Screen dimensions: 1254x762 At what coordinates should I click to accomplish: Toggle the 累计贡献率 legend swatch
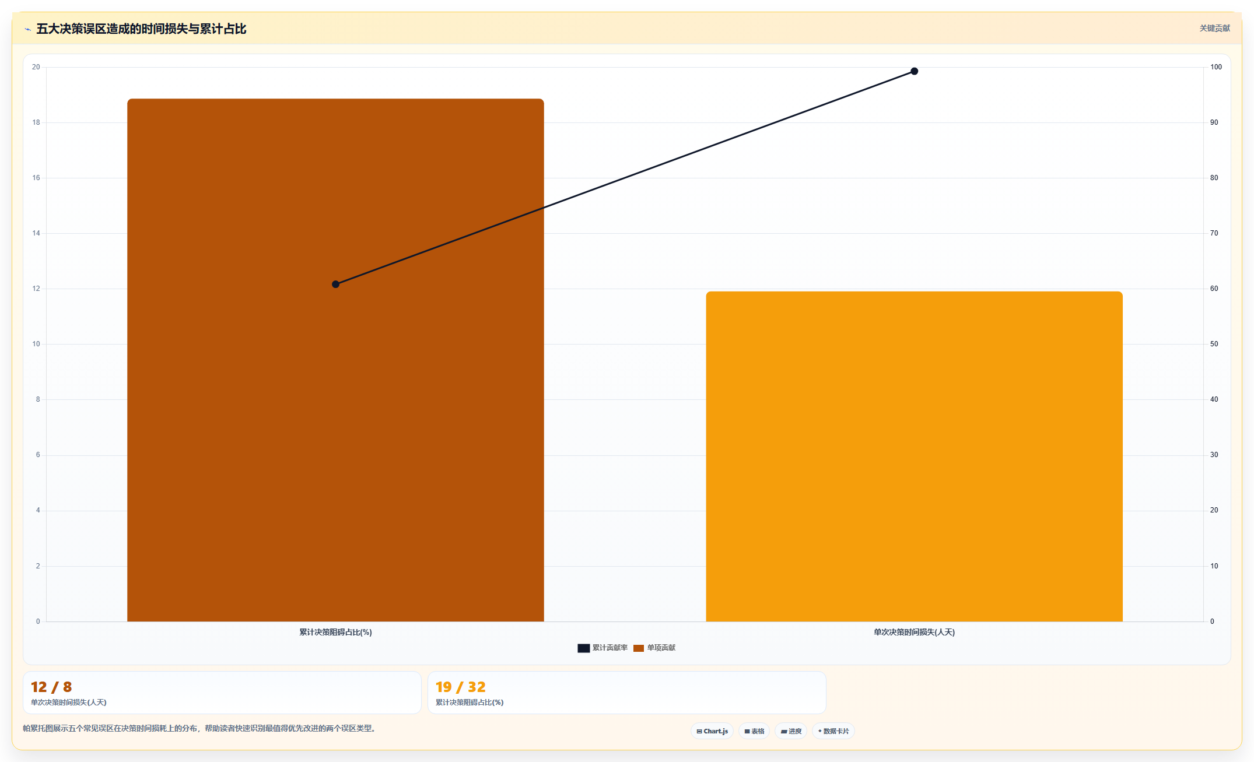point(584,648)
